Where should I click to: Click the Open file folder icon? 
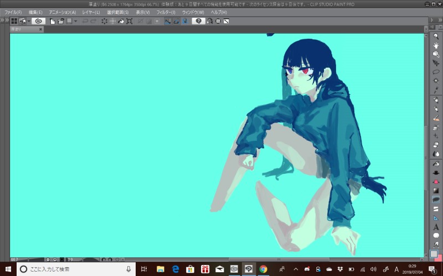(61, 21)
